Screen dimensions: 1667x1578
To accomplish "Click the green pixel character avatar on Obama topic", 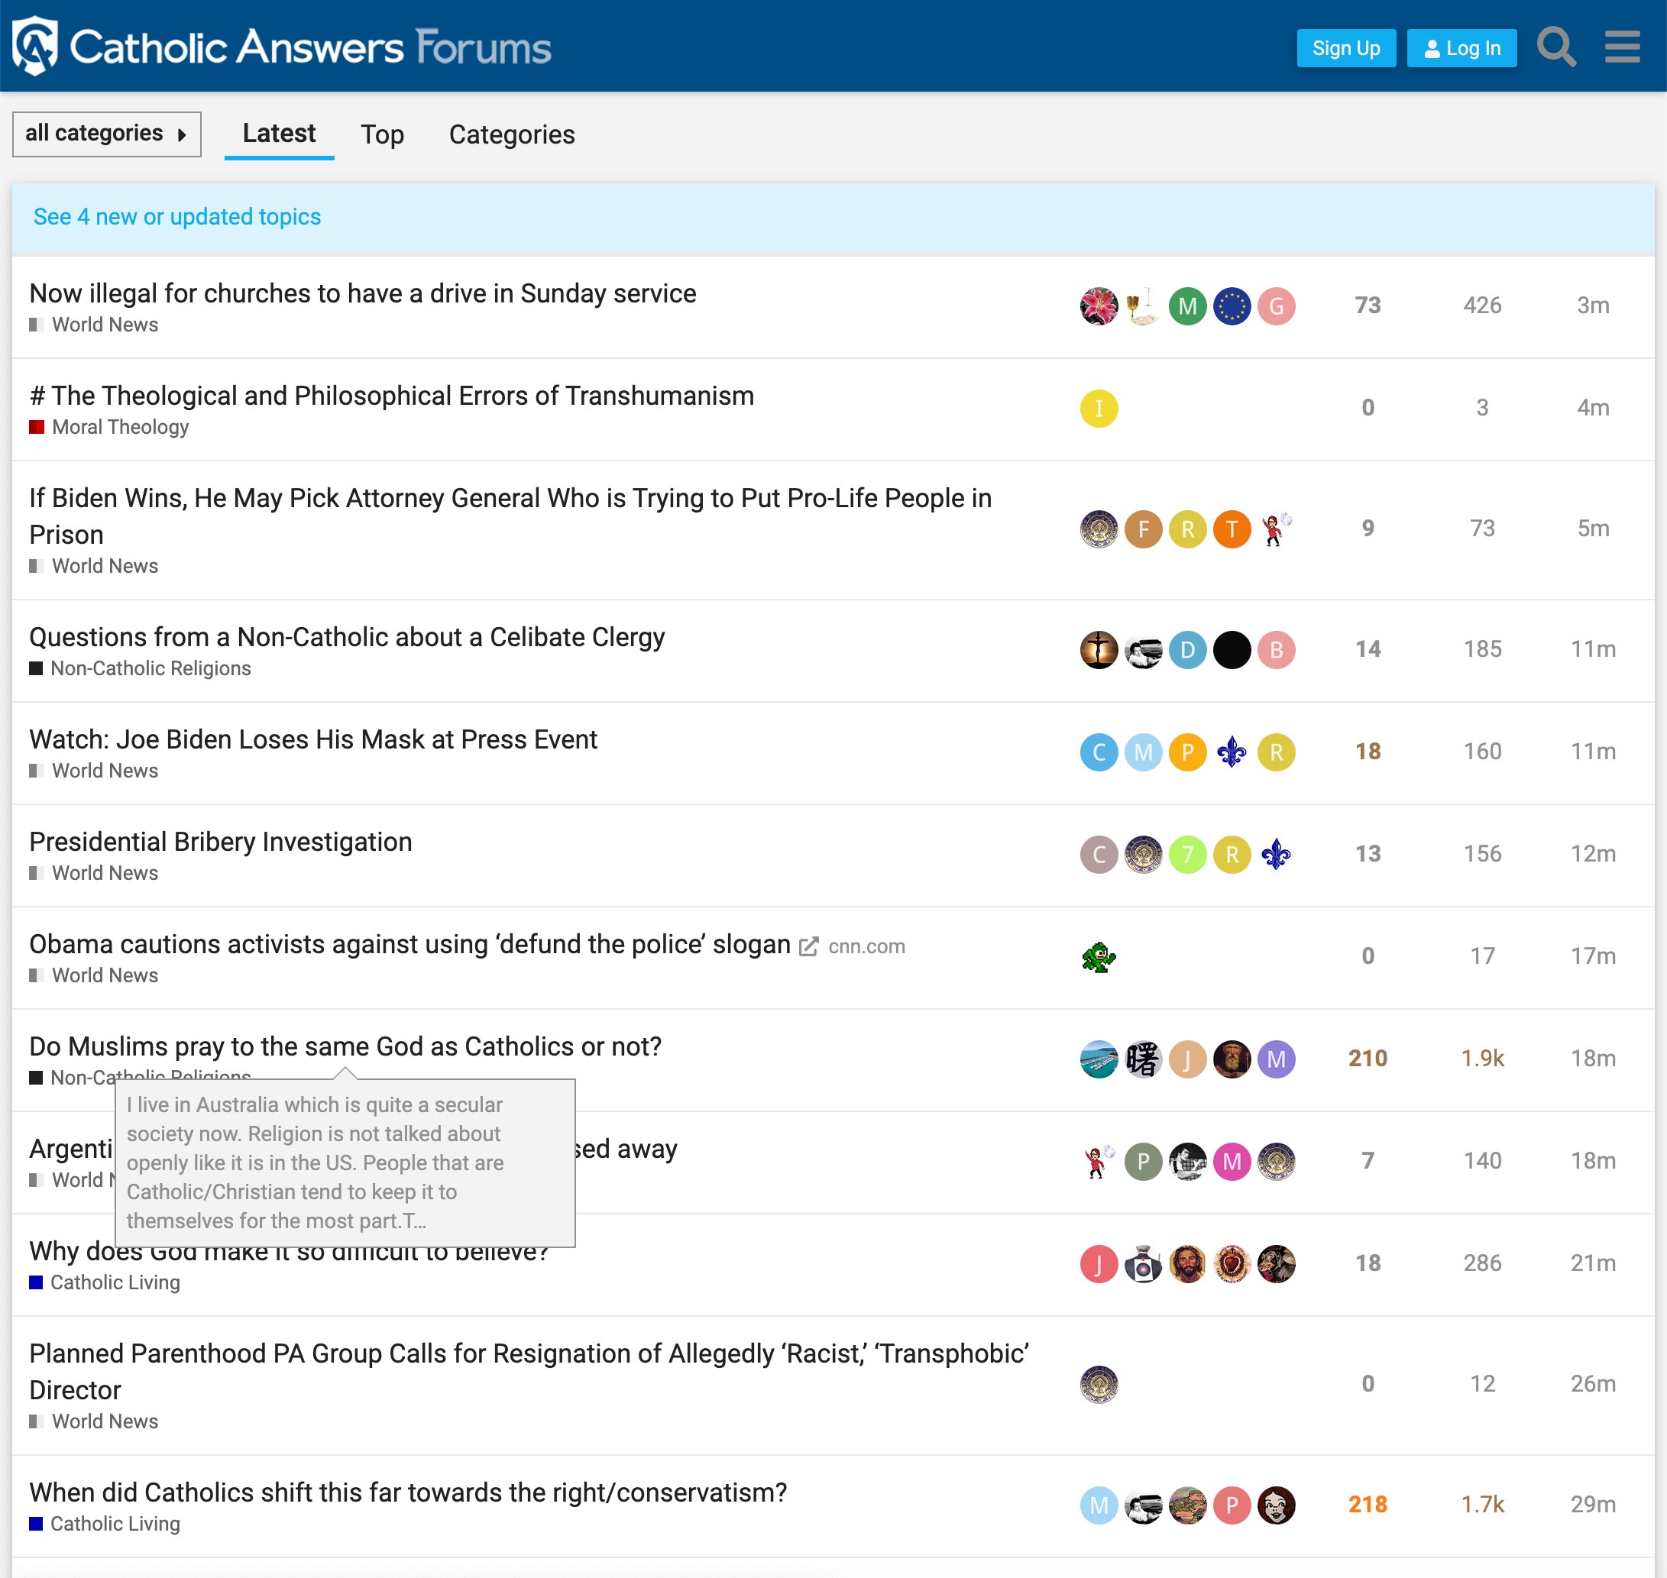I will (x=1098, y=957).
